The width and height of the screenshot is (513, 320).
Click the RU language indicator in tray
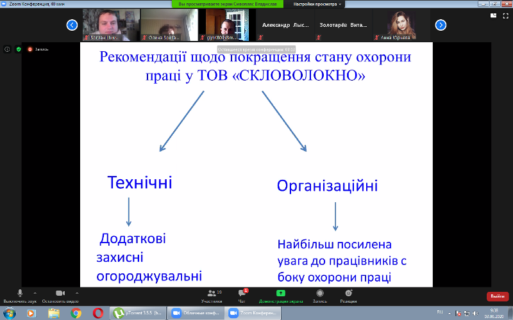pyautogui.click(x=440, y=312)
